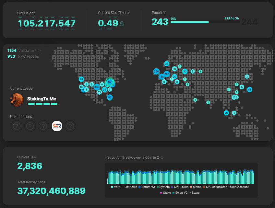The width and height of the screenshot is (275, 208).
Task: Click the info icon next to Validators
Action: click(x=39, y=51)
